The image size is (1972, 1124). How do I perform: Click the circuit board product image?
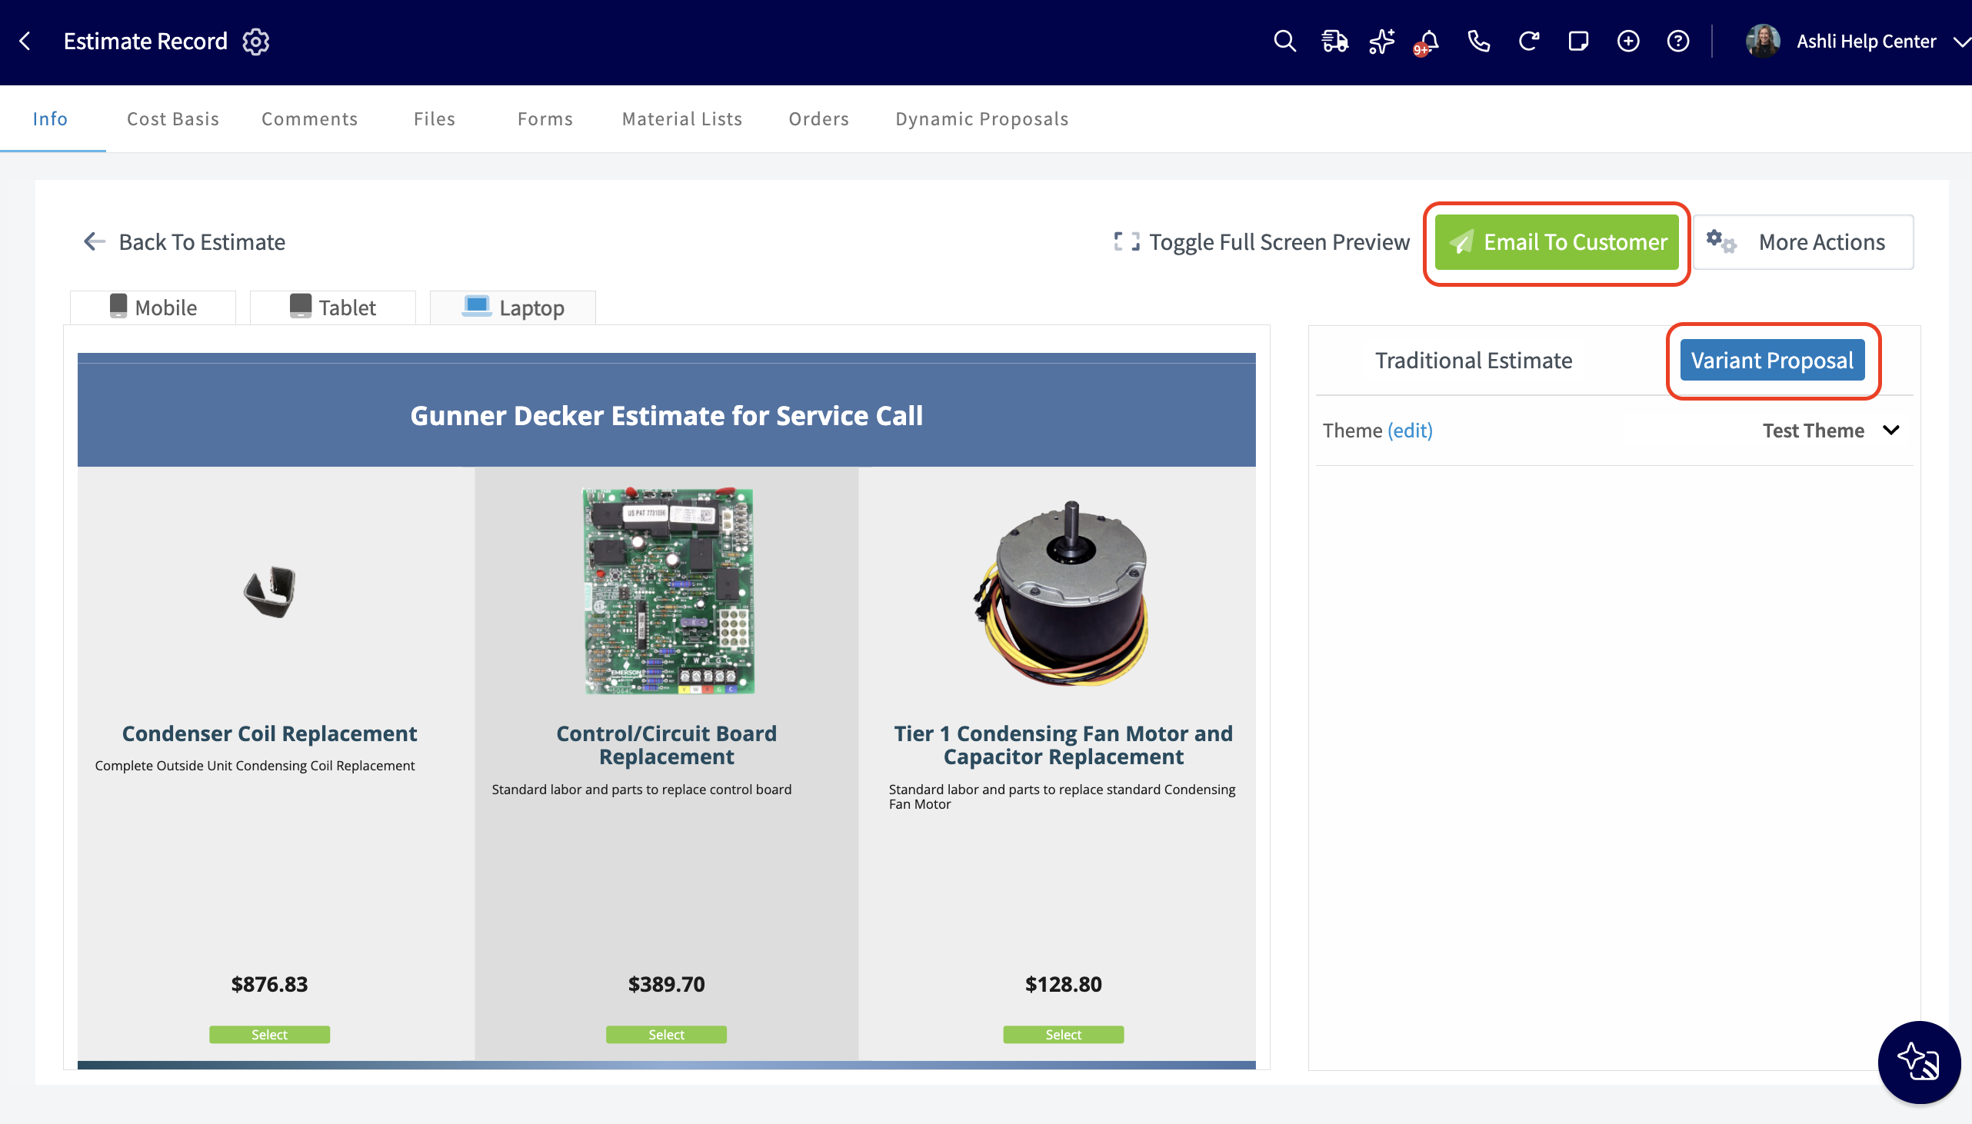[668, 590]
